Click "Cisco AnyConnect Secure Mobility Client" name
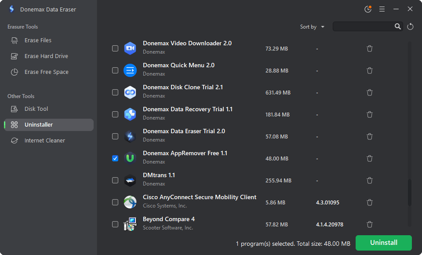The height and width of the screenshot is (255, 422). point(200,197)
